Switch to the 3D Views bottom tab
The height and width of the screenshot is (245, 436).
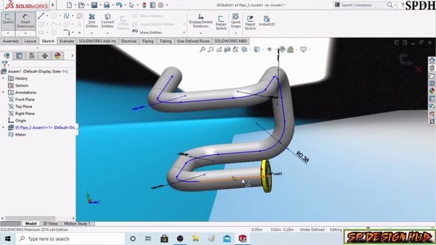pos(50,223)
